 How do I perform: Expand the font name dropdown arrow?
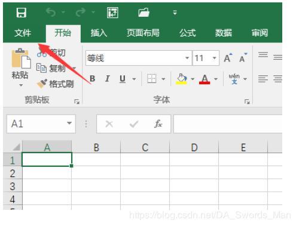tap(187, 58)
